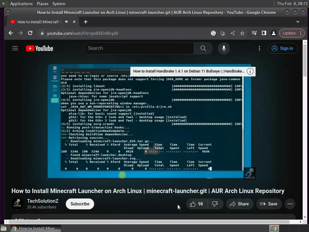Click the vertical page scrollbar thumb
309x232 pixels.
point(305,60)
